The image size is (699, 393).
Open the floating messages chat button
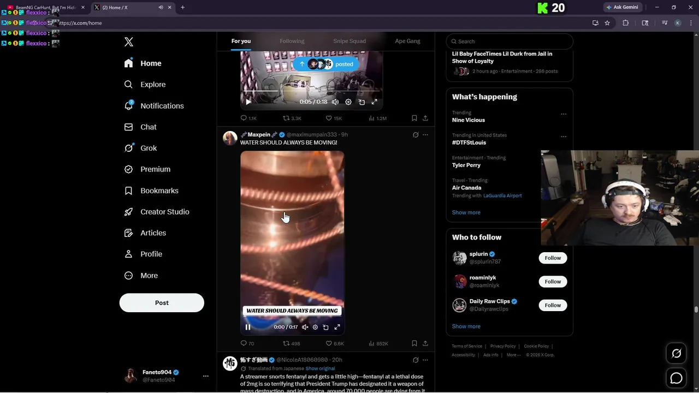tap(676, 378)
